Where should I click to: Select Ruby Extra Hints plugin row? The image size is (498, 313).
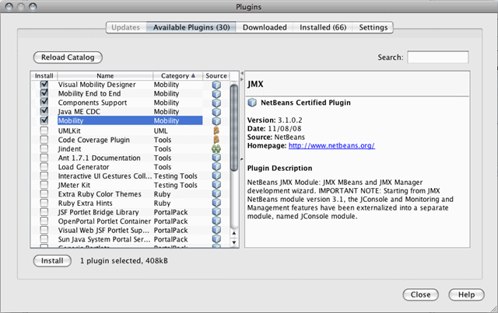tap(130, 203)
